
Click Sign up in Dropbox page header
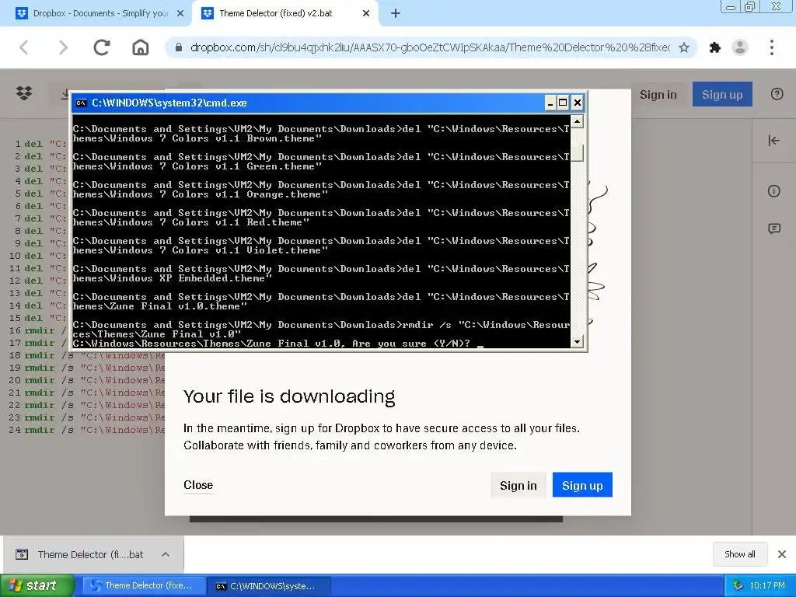pos(722,94)
